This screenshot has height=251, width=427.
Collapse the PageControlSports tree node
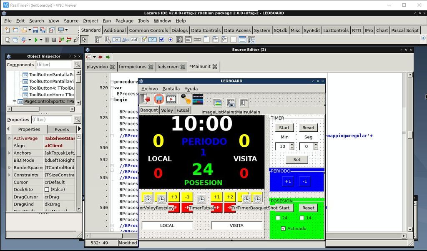pyautogui.click(x=14, y=101)
